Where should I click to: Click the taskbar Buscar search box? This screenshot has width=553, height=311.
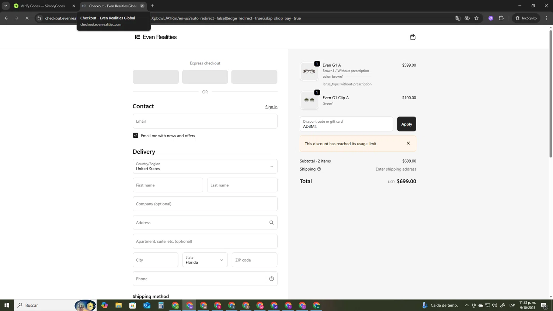(x=55, y=305)
